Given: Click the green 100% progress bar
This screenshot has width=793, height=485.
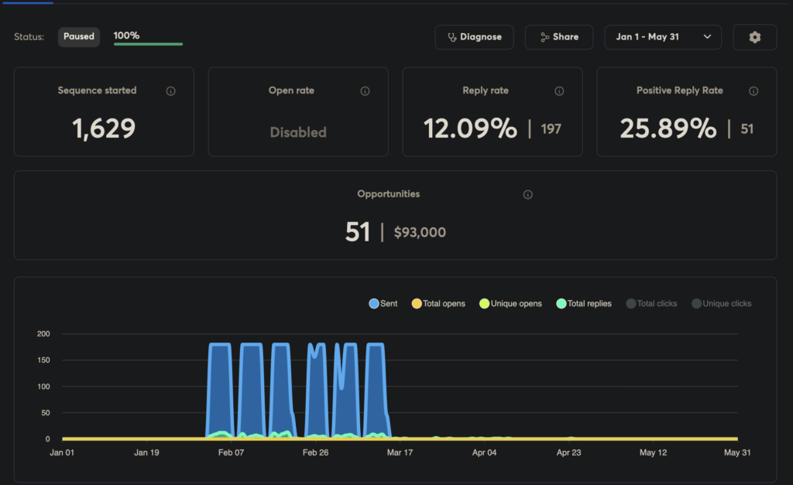Looking at the screenshot, I should click(x=148, y=44).
